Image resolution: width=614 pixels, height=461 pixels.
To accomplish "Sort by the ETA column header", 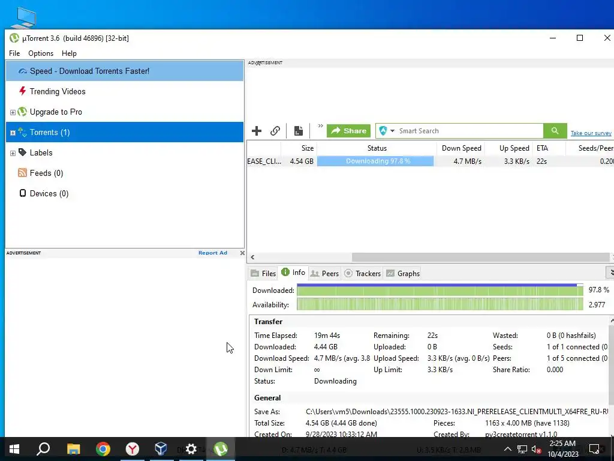I will [x=549, y=148].
